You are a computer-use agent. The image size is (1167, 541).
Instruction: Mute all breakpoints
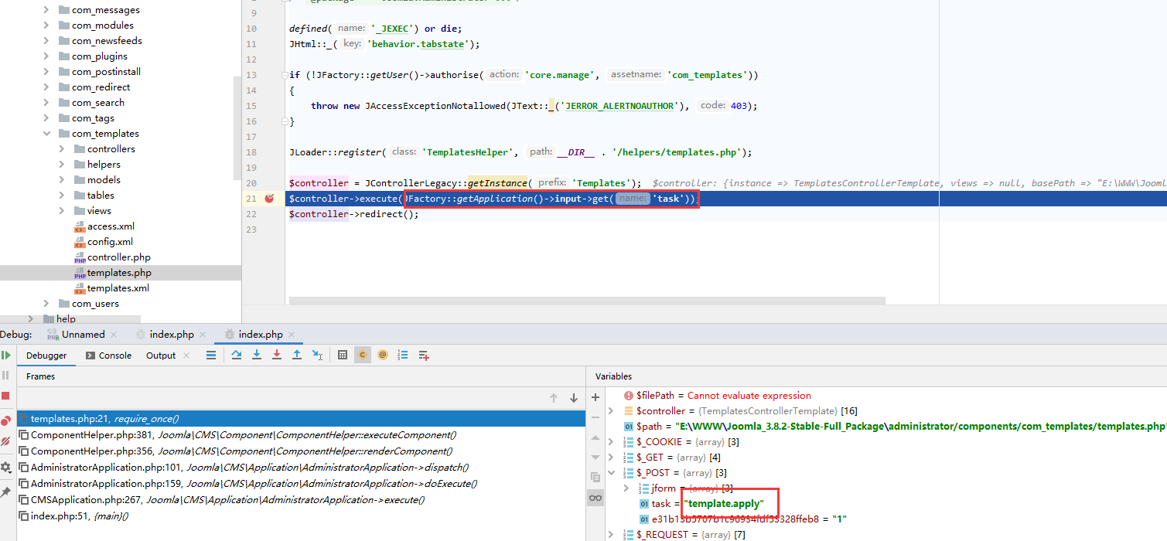(x=5, y=441)
